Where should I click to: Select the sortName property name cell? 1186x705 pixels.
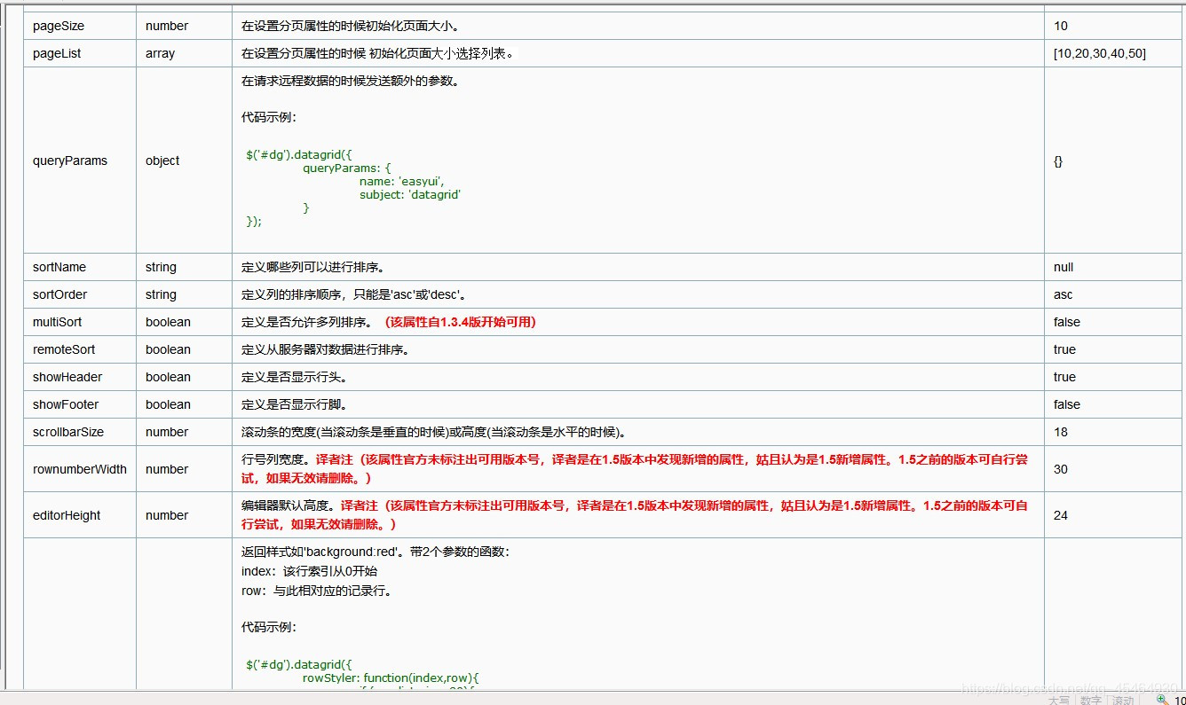(x=80, y=267)
